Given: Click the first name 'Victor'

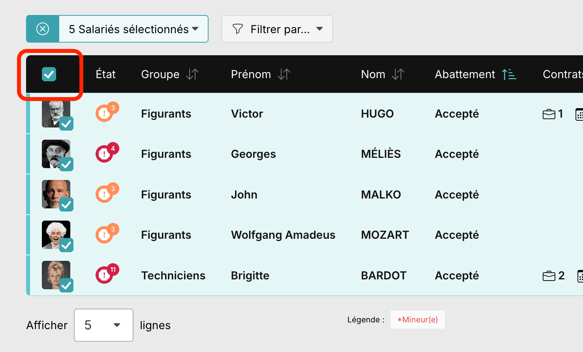Looking at the screenshot, I should 247,114.
